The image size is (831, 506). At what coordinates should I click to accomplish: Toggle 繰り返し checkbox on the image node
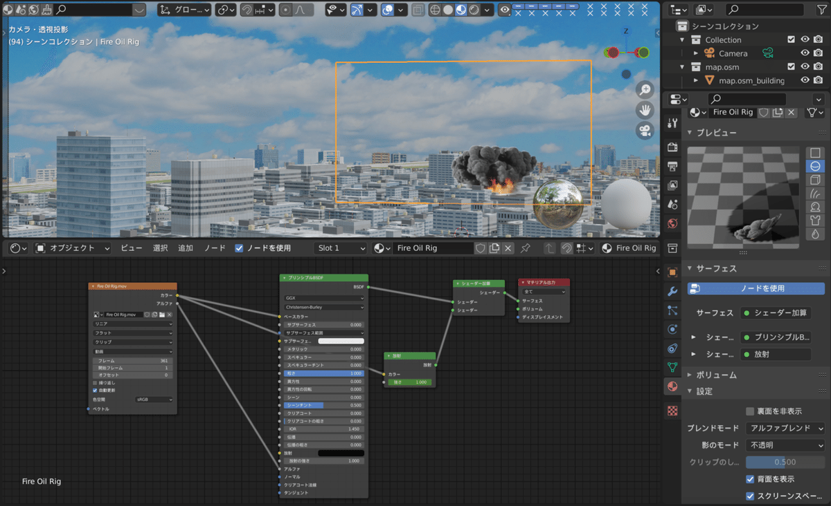pyautogui.click(x=95, y=382)
